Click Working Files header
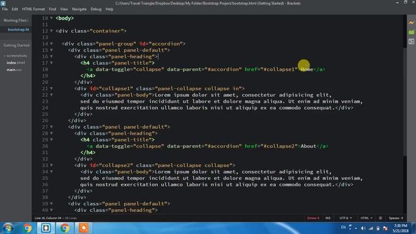 pos(15,20)
